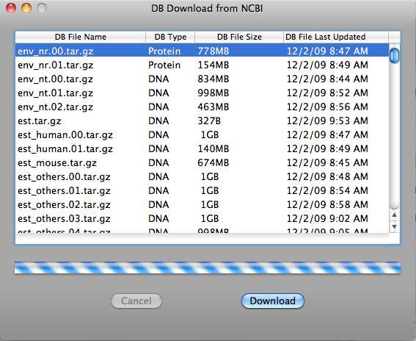Select est_human.00.tar.gz row

[x=202, y=134]
